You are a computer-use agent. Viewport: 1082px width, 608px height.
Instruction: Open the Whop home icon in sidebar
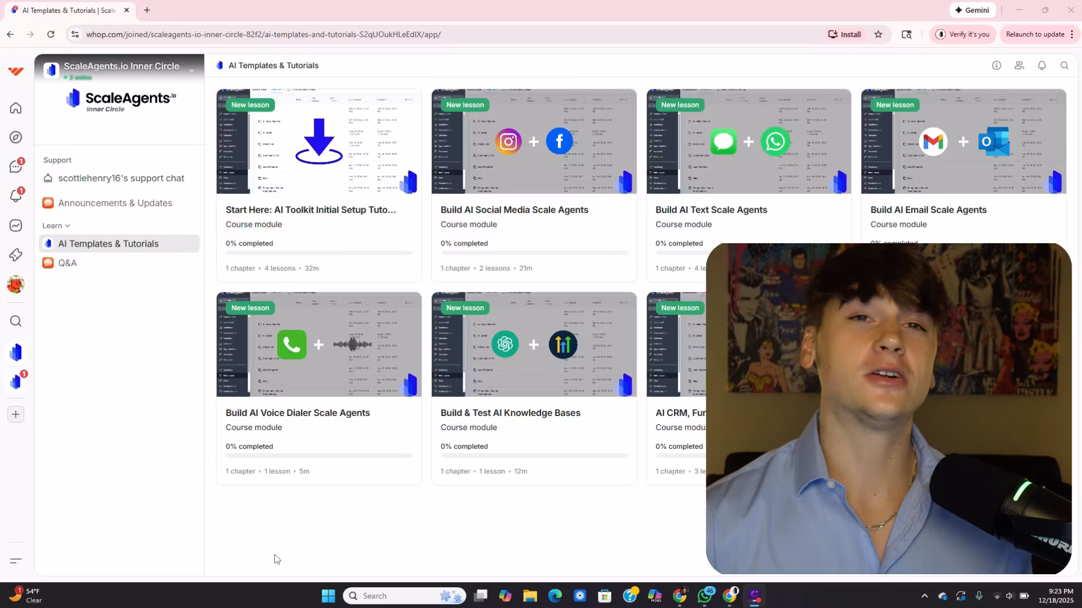[x=16, y=108]
